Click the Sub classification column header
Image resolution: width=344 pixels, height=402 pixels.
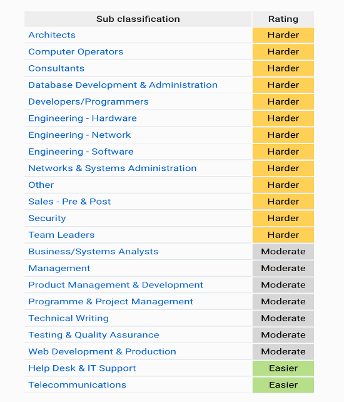coord(138,19)
